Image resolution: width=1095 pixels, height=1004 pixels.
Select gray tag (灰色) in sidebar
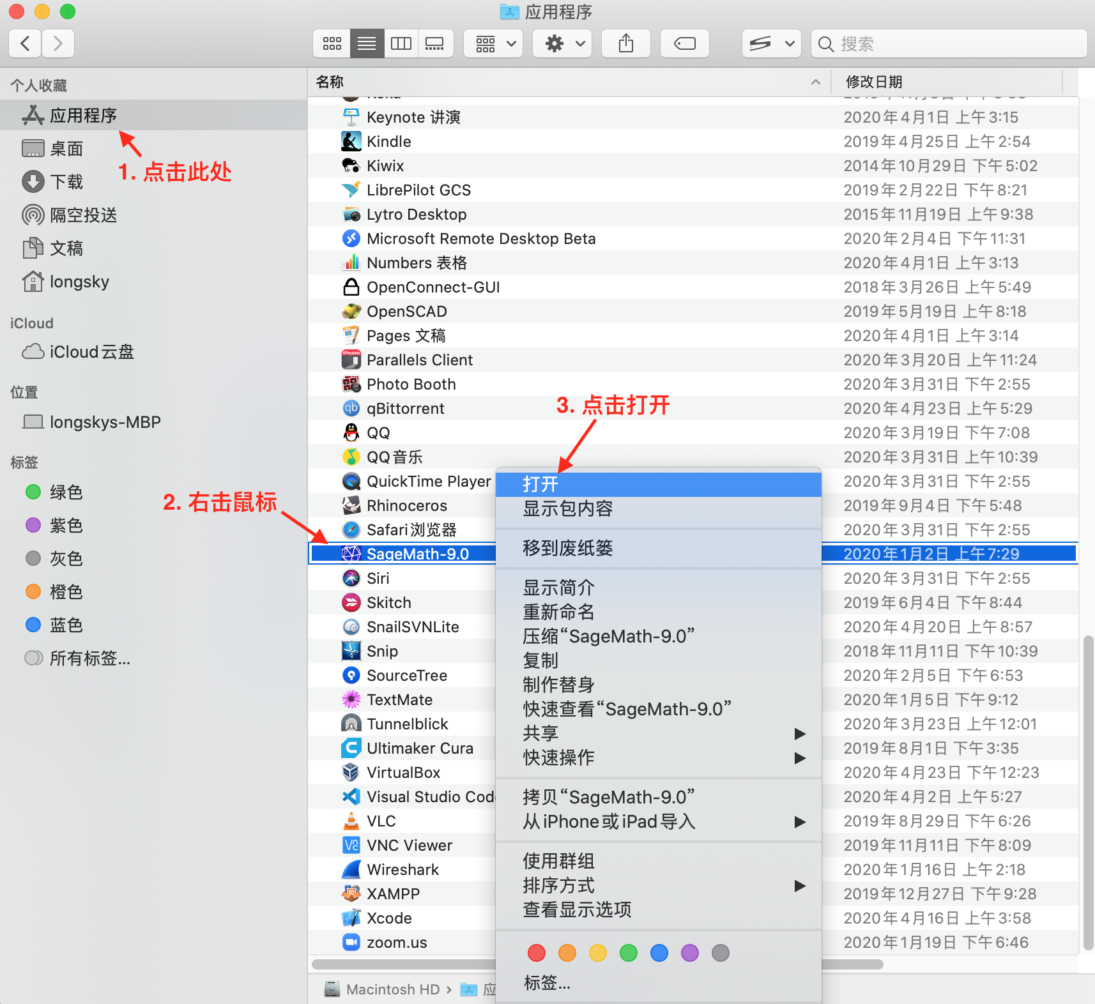point(153,559)
